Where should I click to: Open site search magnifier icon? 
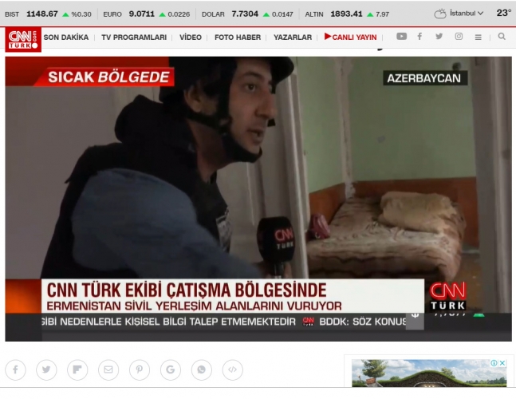pyautogui.click(x=502, y=36)
